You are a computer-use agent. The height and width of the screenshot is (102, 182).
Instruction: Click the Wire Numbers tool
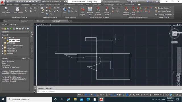(98, 11)
